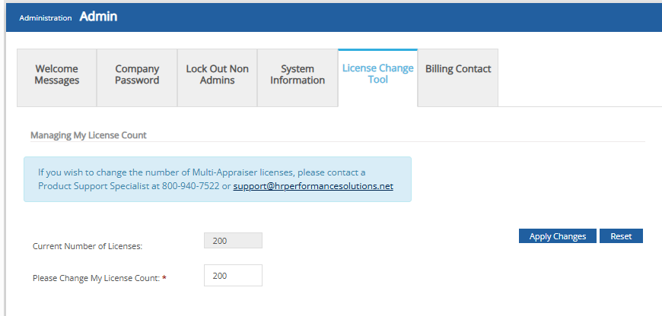Click the Current Number of Licenses label
662x316 pixels.
tap(88, 246)
